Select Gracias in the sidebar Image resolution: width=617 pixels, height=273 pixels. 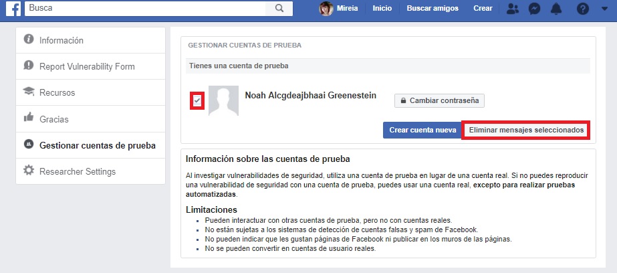tap(90, 119)
